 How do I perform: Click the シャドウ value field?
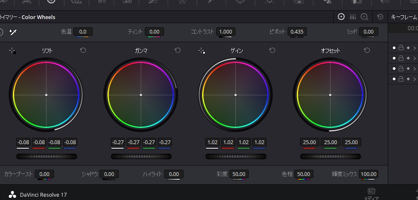[x=109, y=174]
